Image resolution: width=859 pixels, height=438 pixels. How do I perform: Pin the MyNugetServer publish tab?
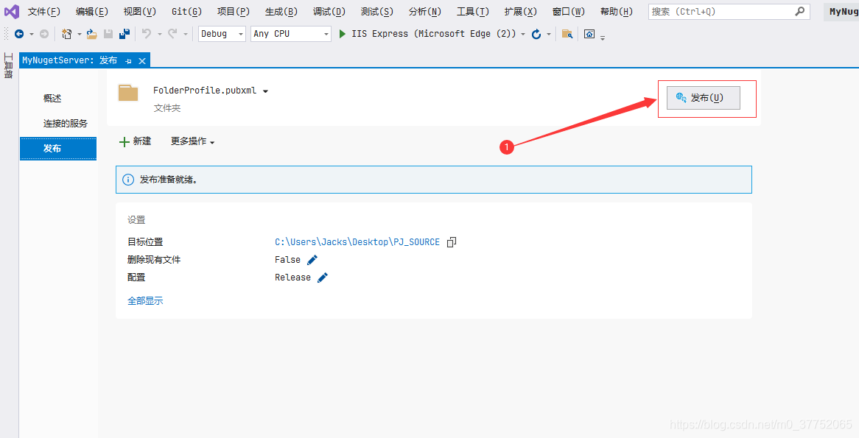click(128, 61)
